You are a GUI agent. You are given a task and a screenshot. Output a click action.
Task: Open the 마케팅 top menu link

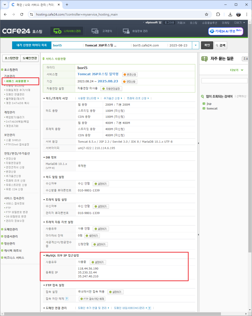[226, 23]
